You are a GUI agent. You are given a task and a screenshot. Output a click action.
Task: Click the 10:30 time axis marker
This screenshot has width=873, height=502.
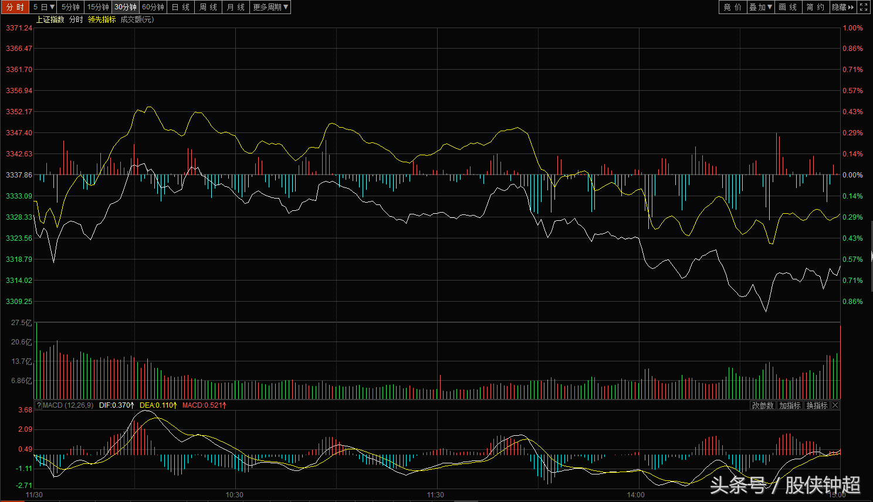tap(234, 495)
